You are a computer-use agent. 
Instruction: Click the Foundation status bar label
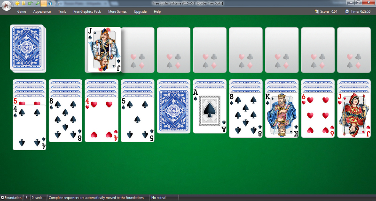click(x=11, y=198)
